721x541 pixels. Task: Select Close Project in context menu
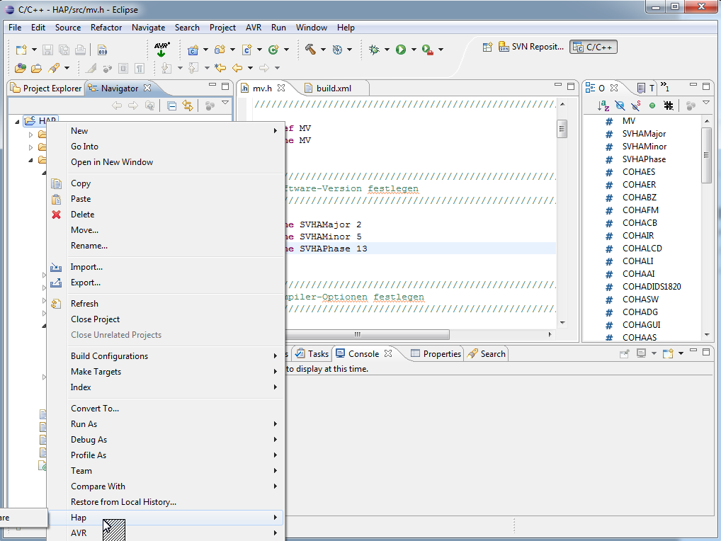click(x=95, y=319)
